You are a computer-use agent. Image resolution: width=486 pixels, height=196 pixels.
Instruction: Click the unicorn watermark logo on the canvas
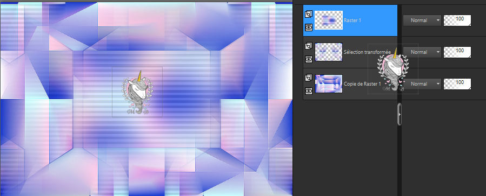point(137,92)
